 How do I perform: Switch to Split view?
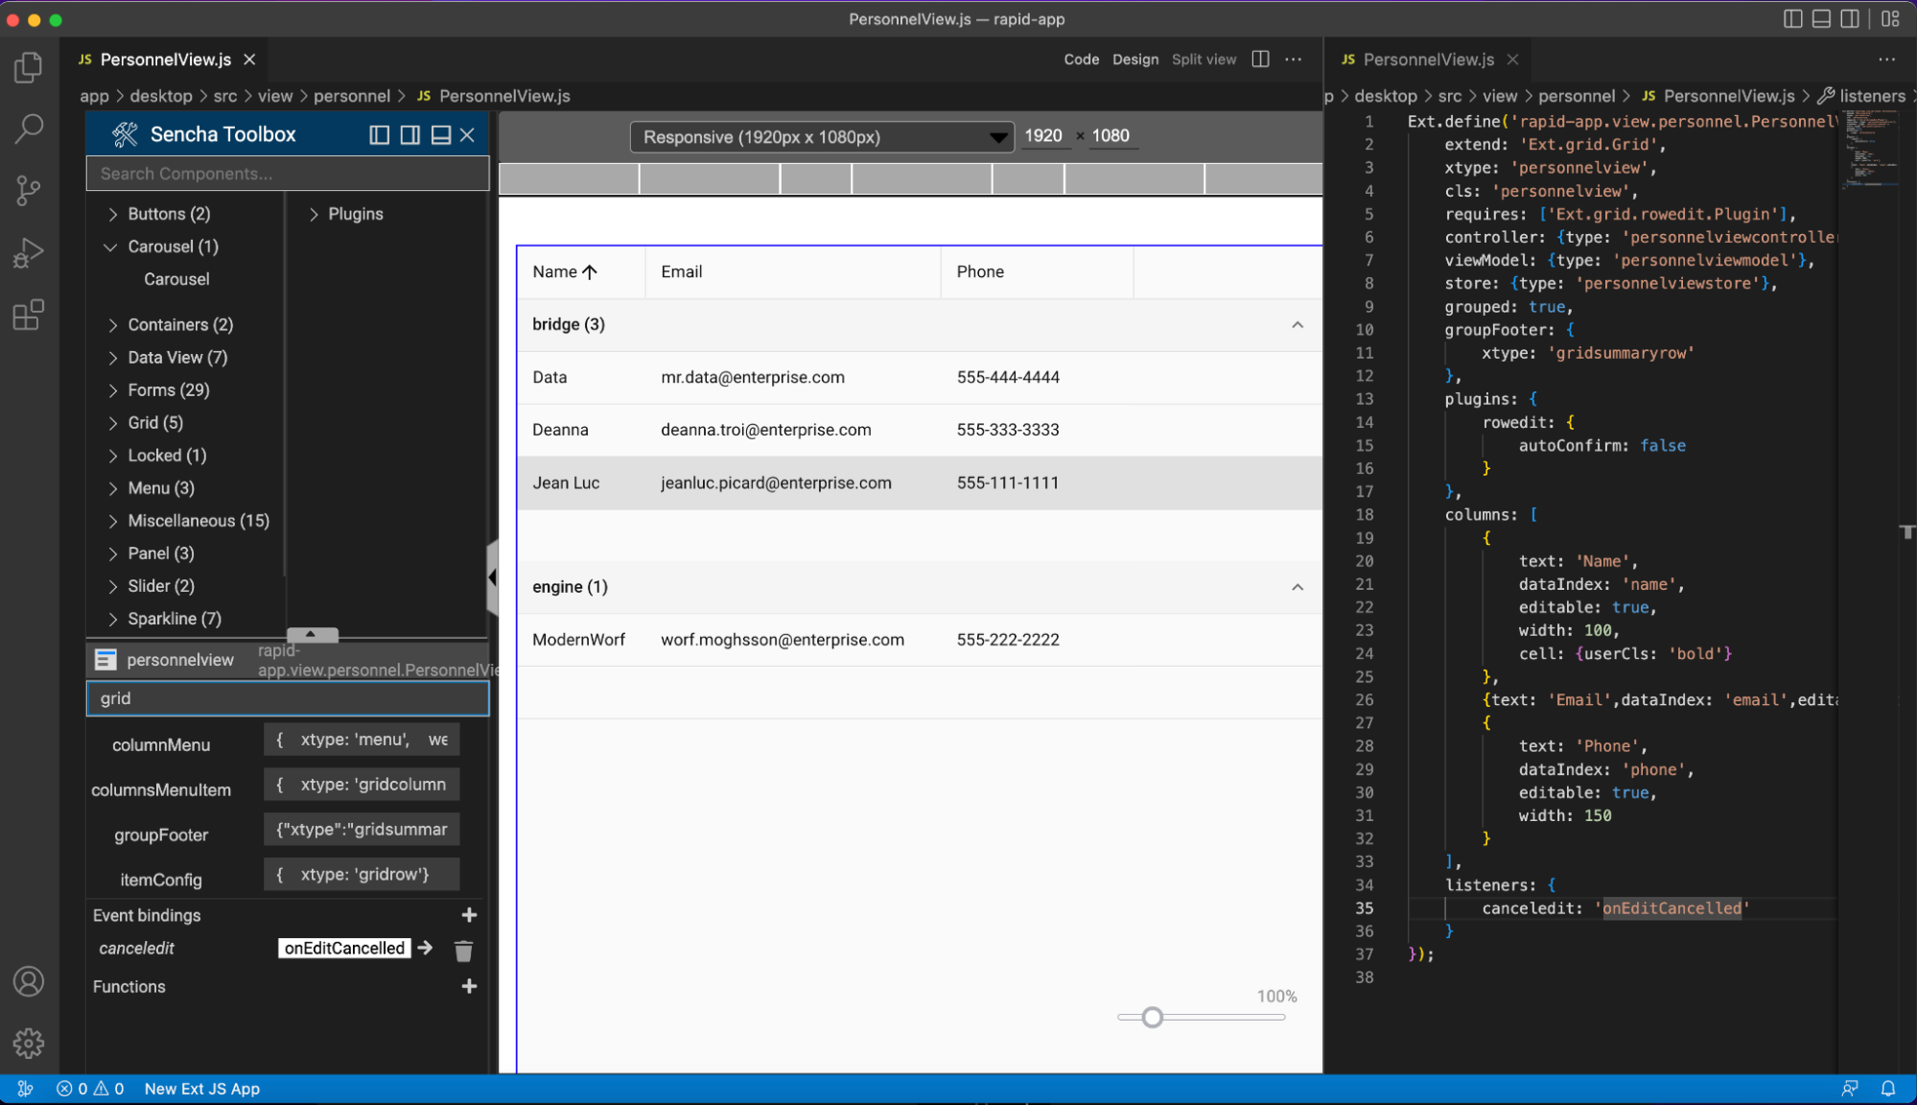(1204, 59)
